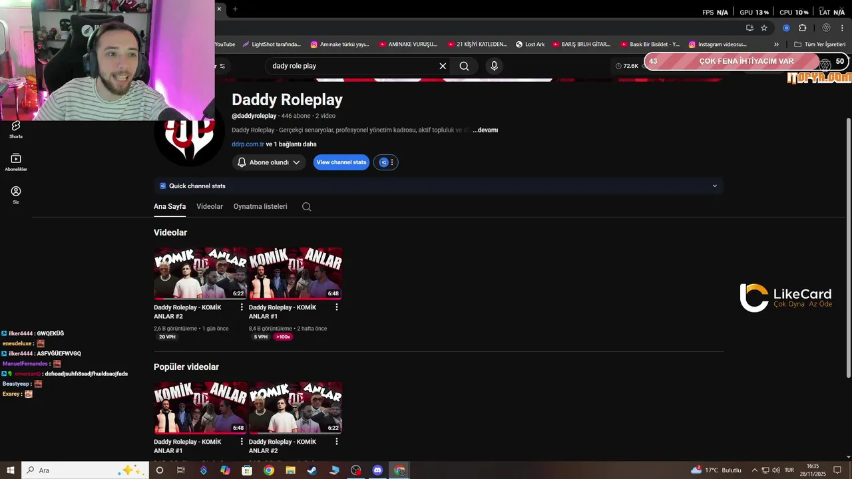
Task: Open 6:48 thumbnail under Popüler videolar
Action: (x=200, y=408)
